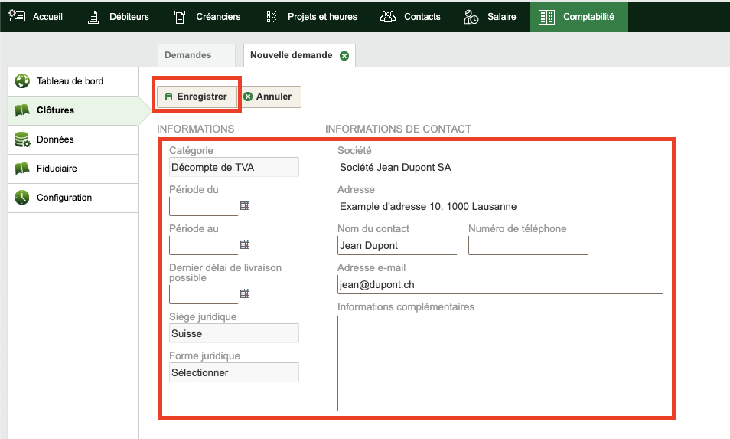Click the Tableau de bord globe icon
The width and height of the screenshot is (730, 439).
(22, 81)
